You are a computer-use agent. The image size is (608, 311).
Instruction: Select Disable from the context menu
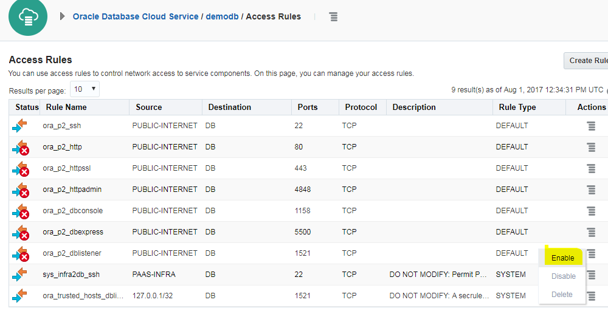tap(563, 276)
